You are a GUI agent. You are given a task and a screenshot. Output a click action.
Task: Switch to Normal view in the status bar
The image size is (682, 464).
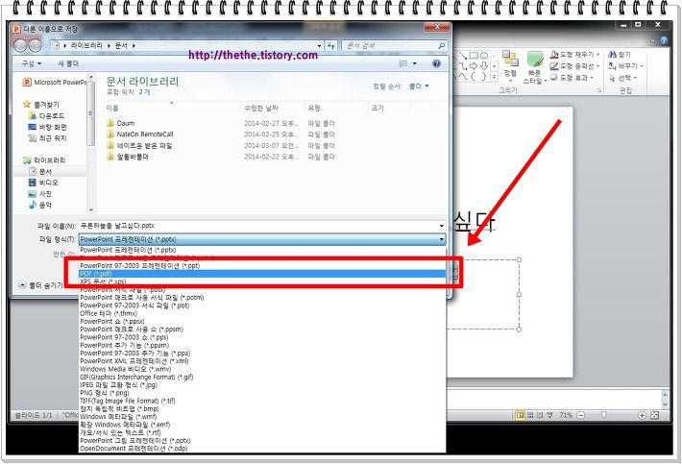point(520,415)
